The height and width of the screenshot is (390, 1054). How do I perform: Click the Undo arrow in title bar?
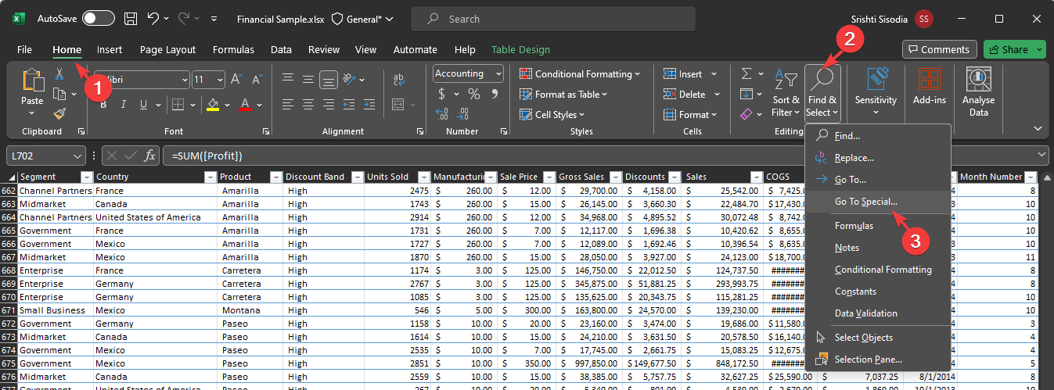coord(153,18)
